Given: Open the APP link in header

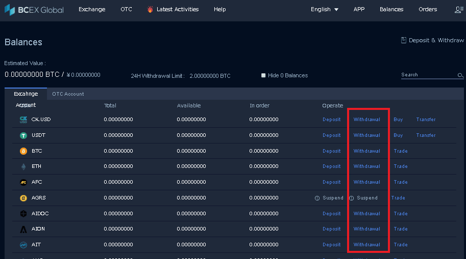Looking at the screenshot, I should pyautogui.click(x=359, y=10).
